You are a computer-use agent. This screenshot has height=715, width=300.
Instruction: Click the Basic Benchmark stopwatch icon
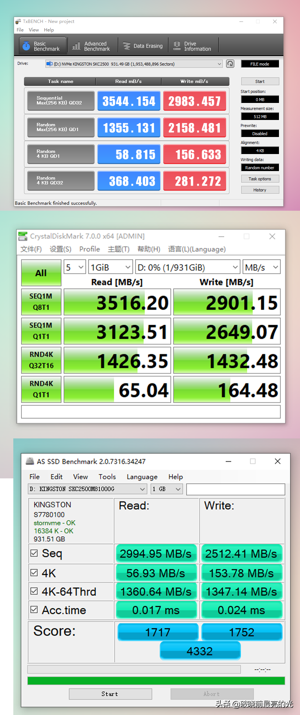[26, 46]
